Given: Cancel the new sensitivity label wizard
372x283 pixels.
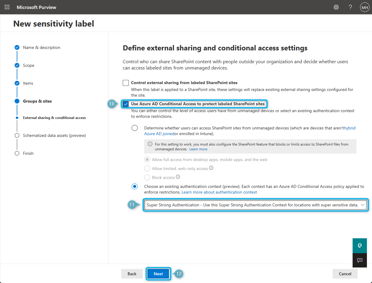Looking at the screenshot, I should tap(345, 274).
